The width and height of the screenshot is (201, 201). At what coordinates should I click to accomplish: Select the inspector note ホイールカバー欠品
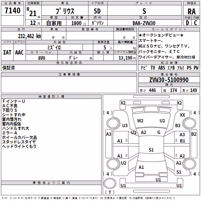(20, 137)
